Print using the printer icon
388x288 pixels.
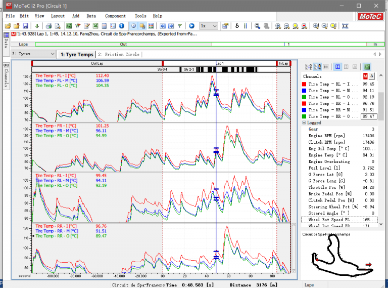click(48, 26)
